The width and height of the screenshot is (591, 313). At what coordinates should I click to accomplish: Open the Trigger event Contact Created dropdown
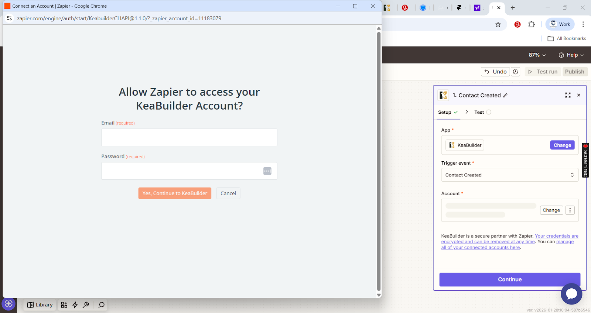click(x=509, y=175)
